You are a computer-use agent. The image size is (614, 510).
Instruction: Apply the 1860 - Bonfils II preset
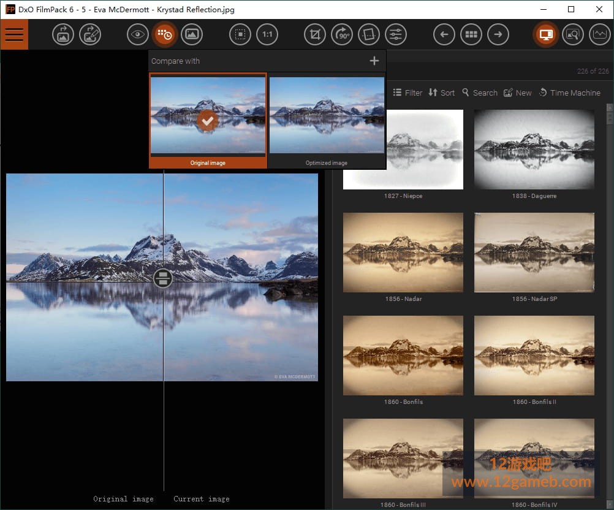[534, 360]
